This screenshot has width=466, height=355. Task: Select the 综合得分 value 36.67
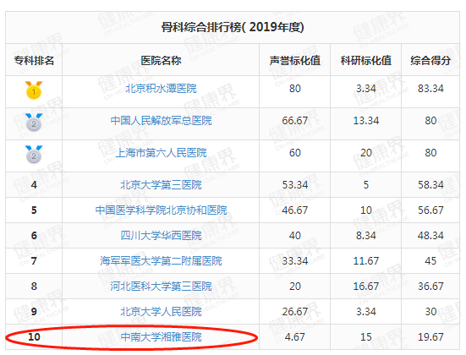point(430,286)
